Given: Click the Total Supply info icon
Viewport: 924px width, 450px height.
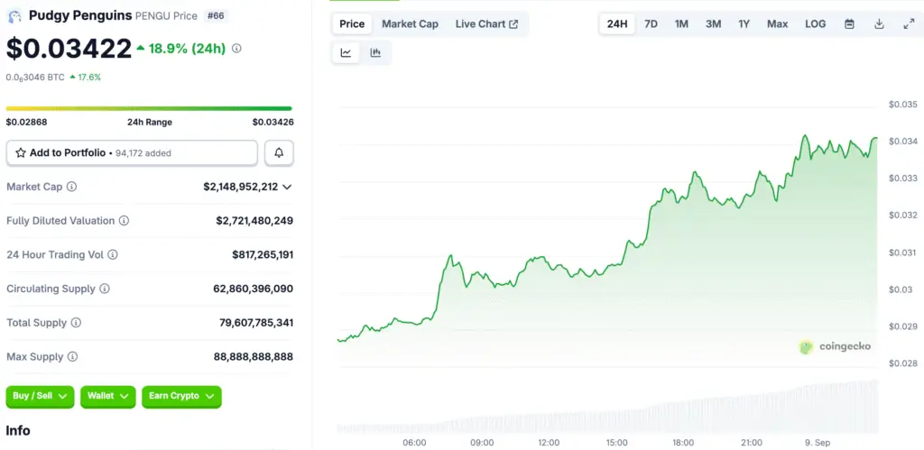Looking at the screenshot, I should 76,323.
